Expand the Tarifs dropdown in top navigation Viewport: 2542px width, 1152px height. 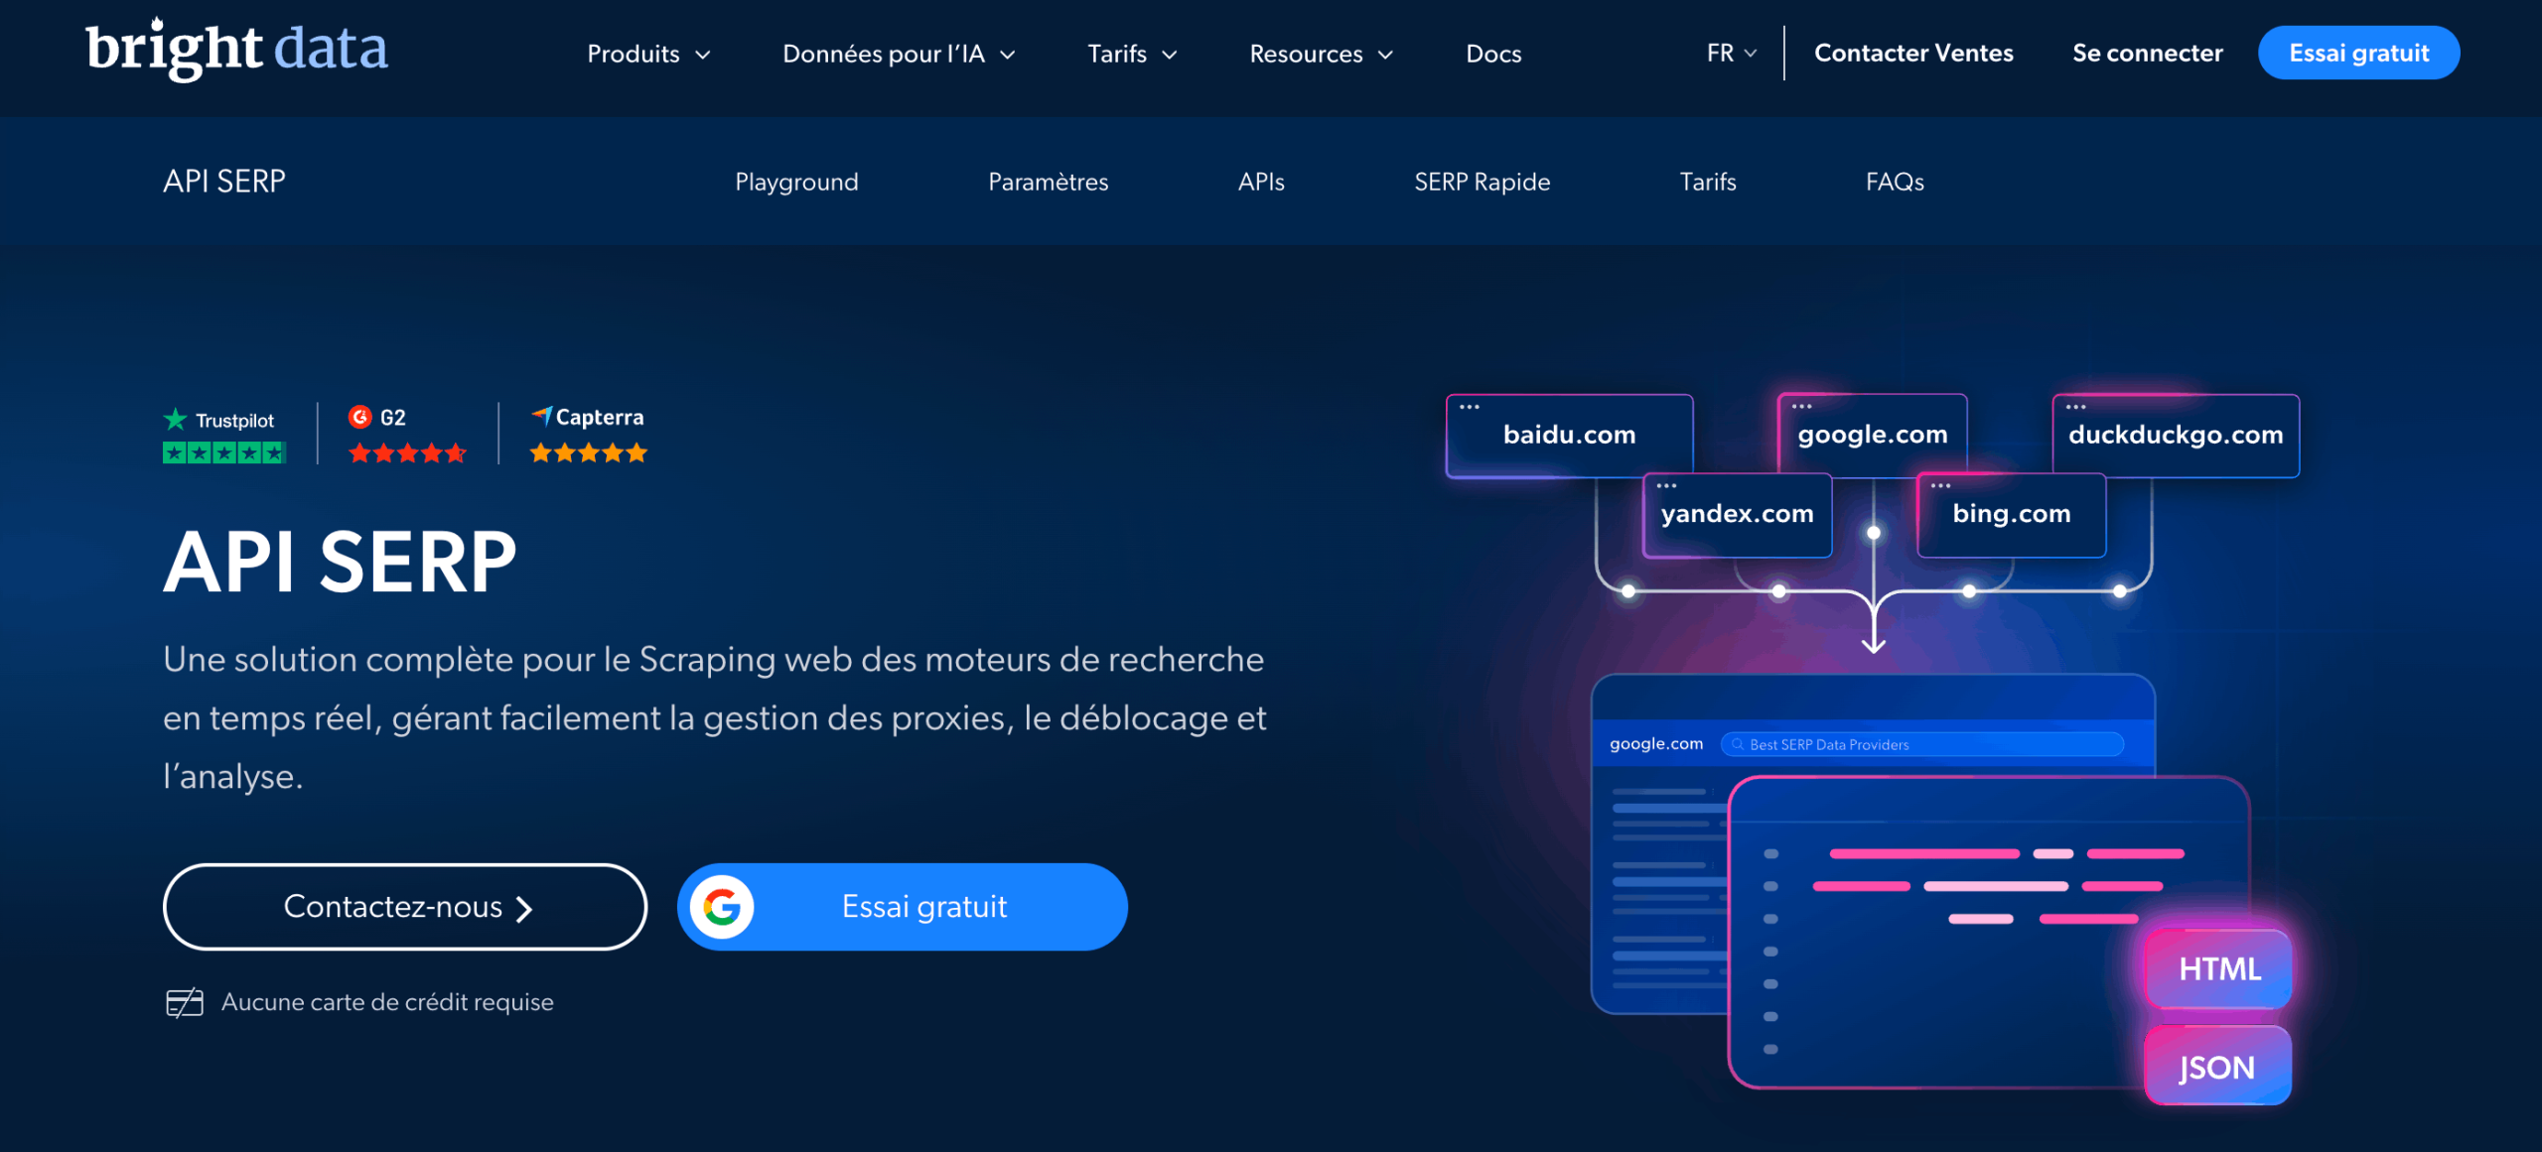[x=1132, y=54]
